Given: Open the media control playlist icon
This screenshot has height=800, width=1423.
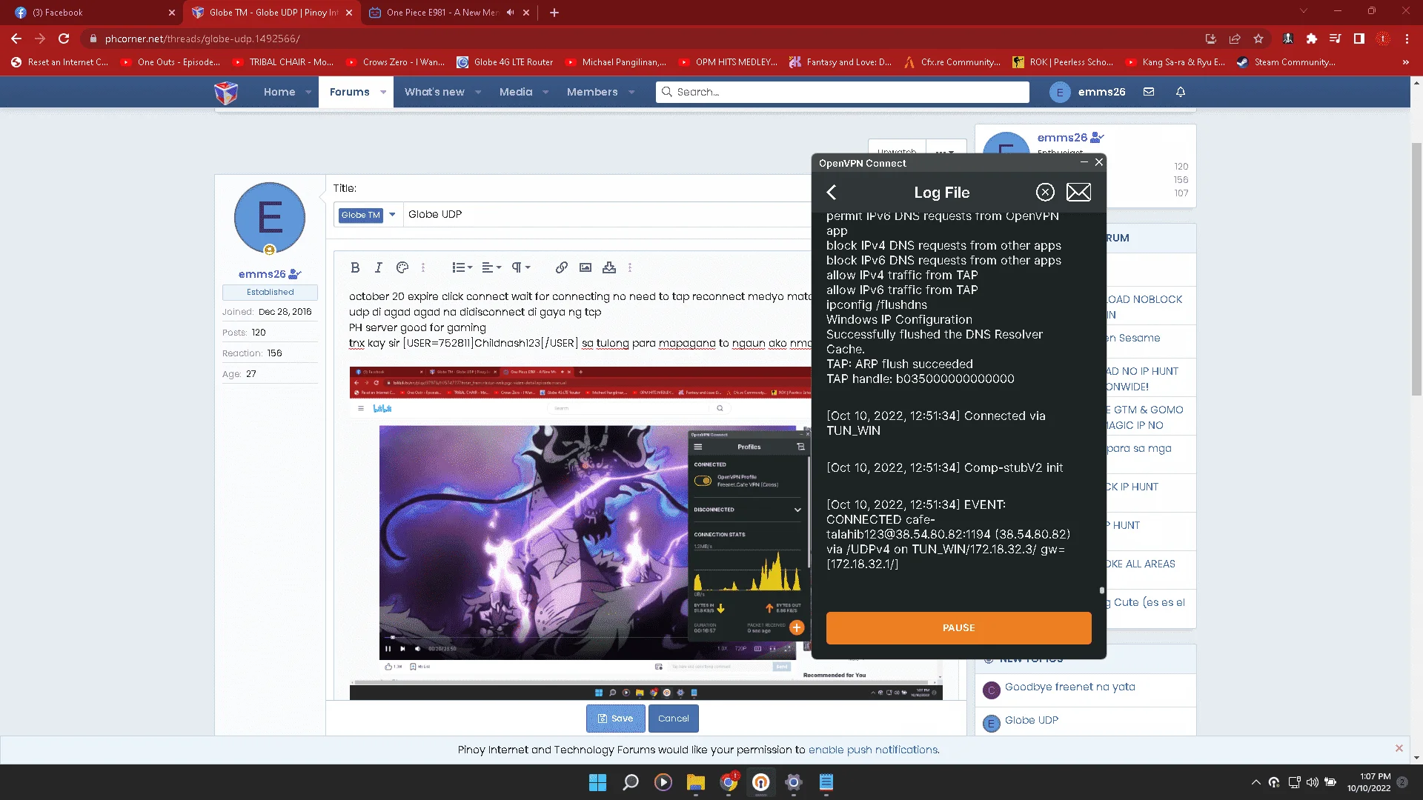Looking at the screenshot, I should [1336, 39].
